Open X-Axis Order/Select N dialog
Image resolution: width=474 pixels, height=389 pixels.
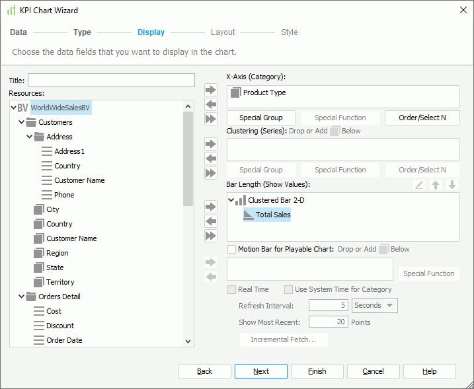[x=422, y=118]
